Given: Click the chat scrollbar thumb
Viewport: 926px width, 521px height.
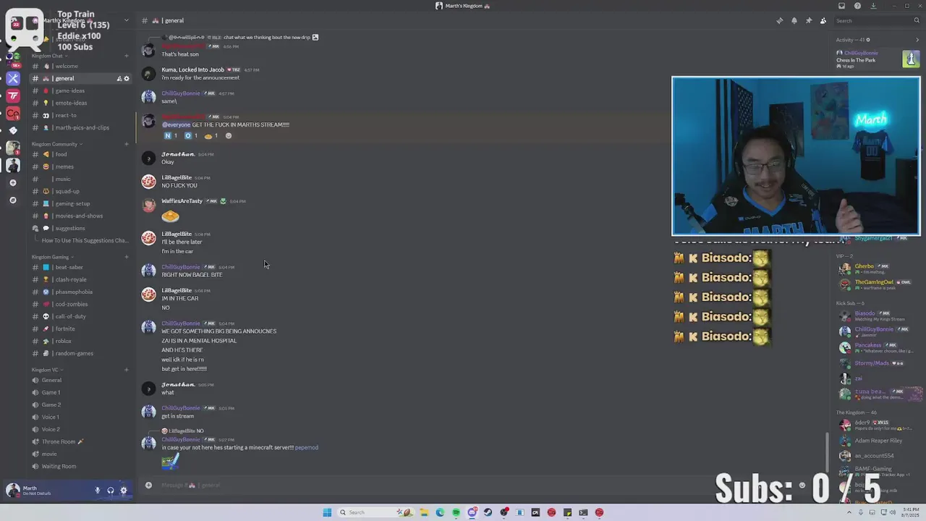Looking at the screenshot, I should click(x=828, y=452).
